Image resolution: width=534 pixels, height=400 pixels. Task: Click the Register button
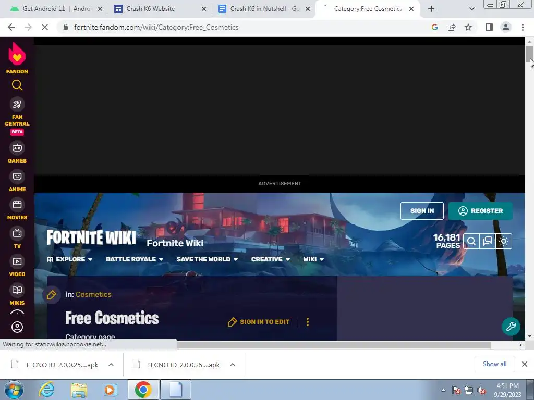(x=480, y=211)
